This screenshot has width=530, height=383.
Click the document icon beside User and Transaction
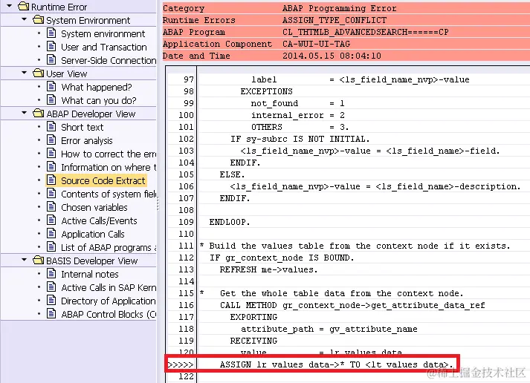(51, 46)
